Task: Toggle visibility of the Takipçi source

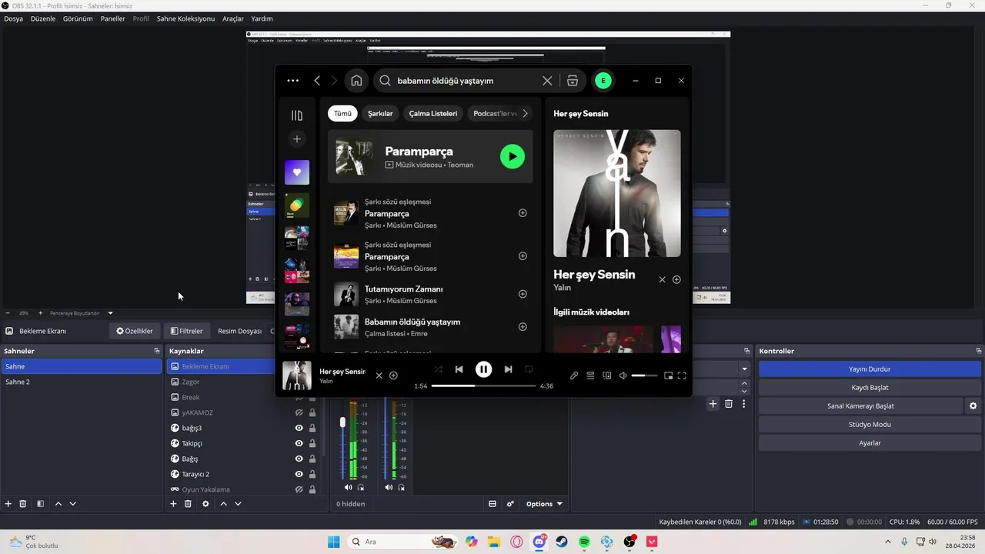Action: (299, 443)
